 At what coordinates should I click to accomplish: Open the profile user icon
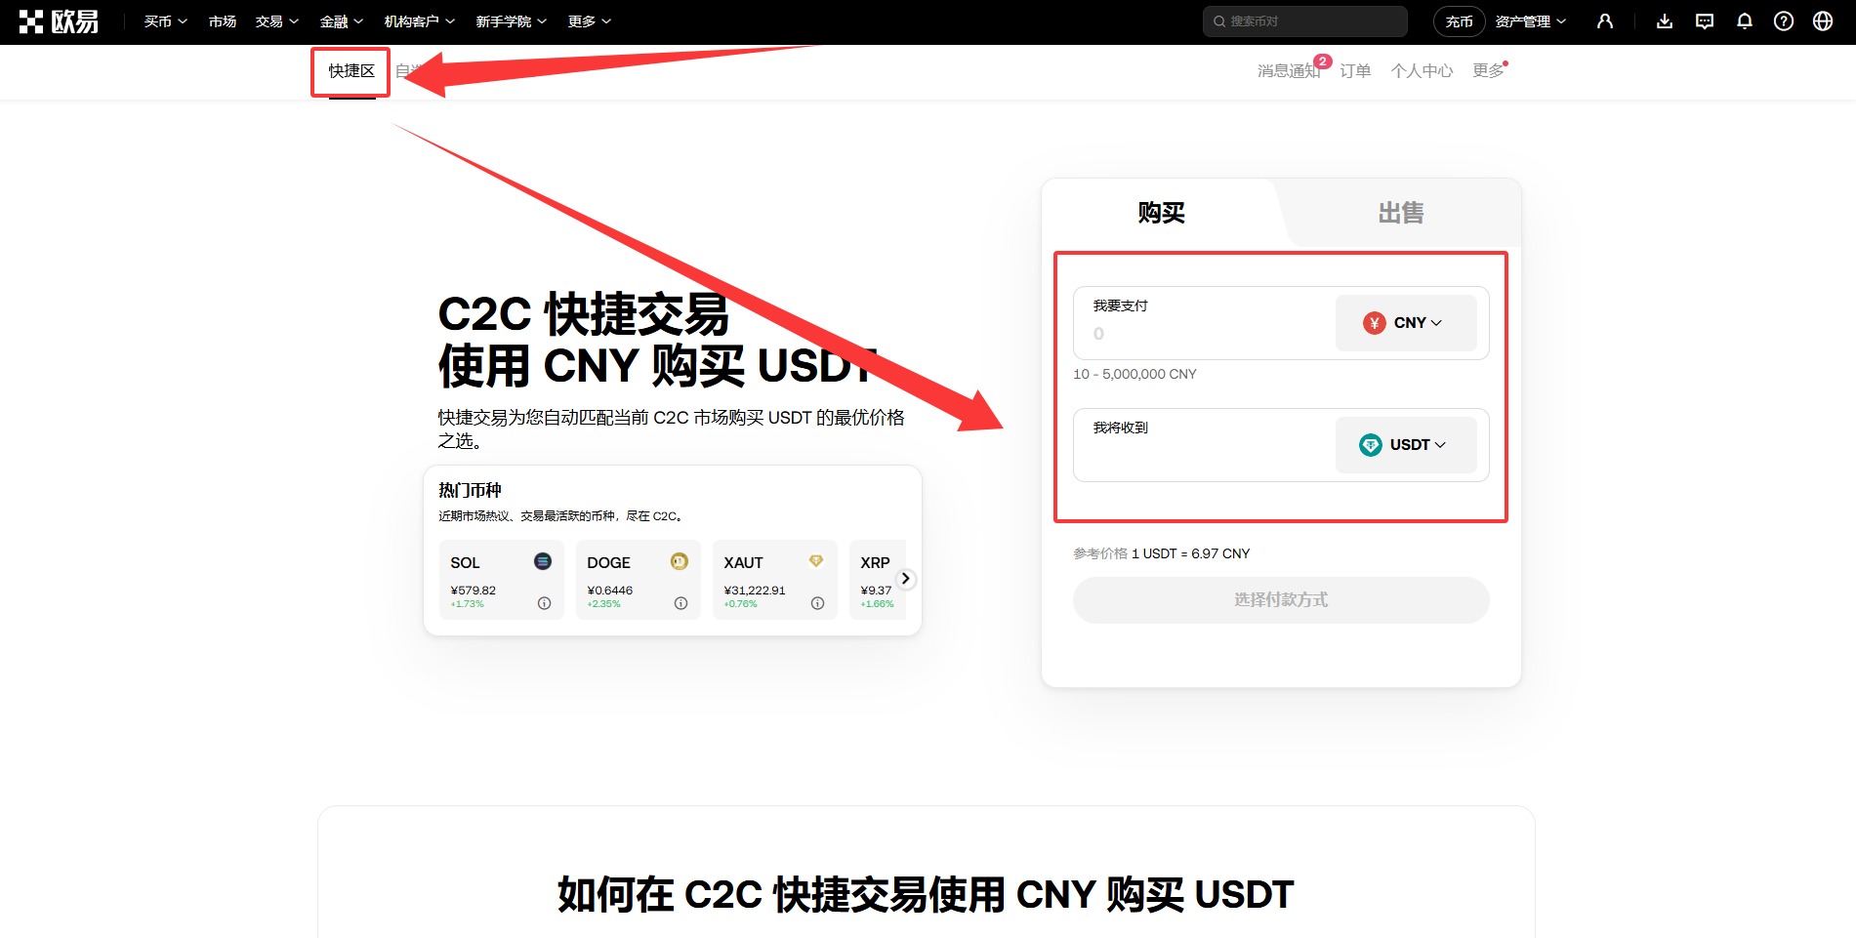[x=1605, y=21]
